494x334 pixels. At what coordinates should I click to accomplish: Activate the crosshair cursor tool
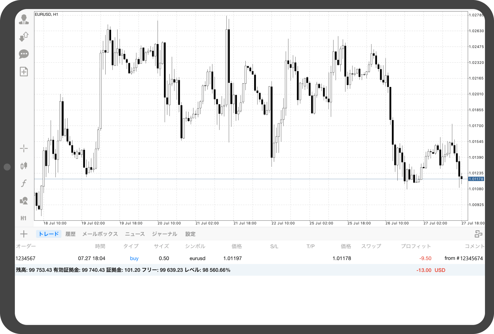pos(24,148)
